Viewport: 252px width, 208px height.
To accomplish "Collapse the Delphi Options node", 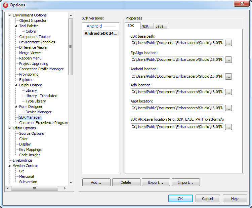I will click(x=16, y=85).
